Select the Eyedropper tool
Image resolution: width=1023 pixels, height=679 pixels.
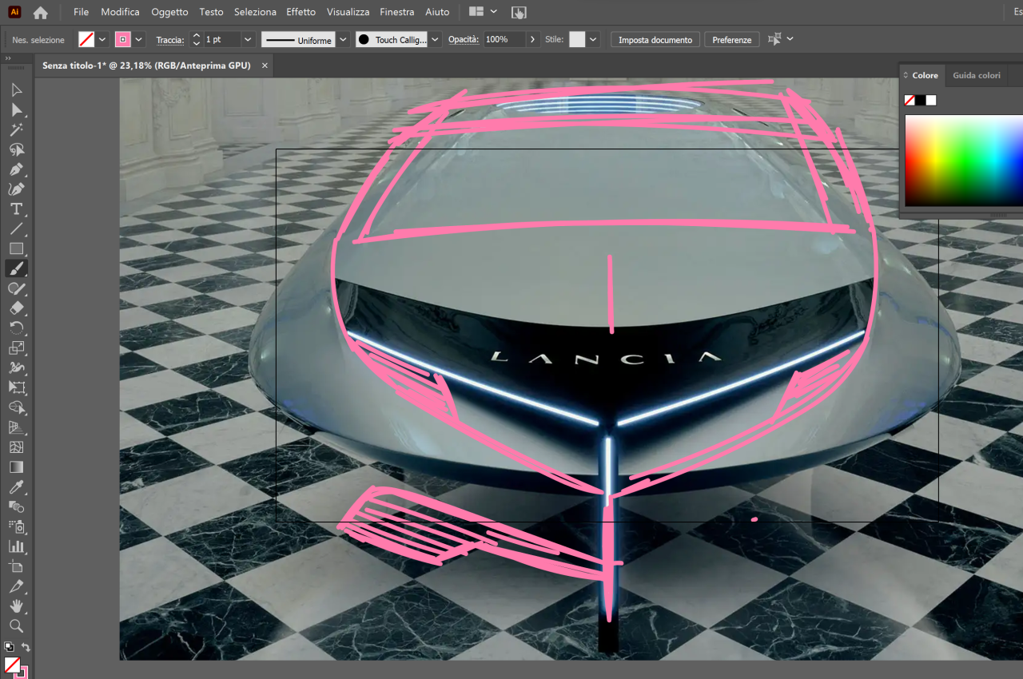coord(16,487)
